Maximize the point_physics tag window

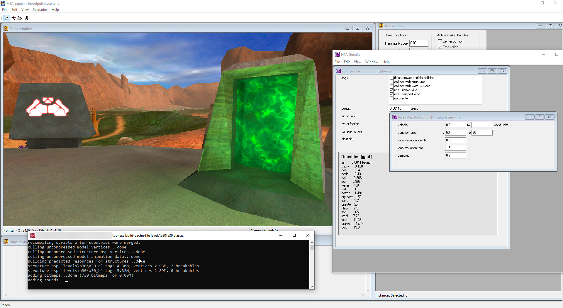coord(492,71)
